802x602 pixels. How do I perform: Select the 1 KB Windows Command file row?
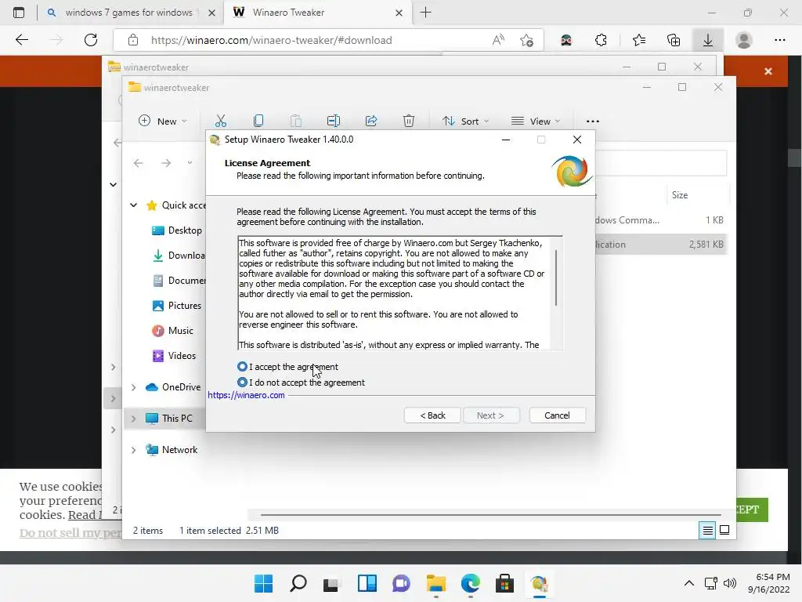660,220
